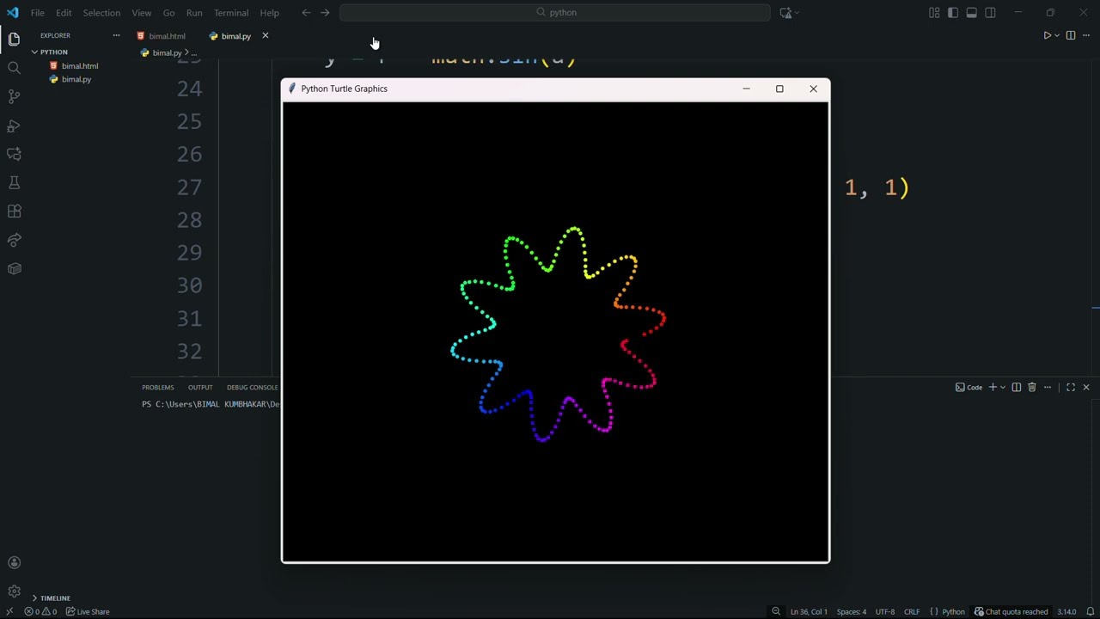1100x619 pixels.
Task: Open the remote window indicator in status bar
Action: pos(9,612)
